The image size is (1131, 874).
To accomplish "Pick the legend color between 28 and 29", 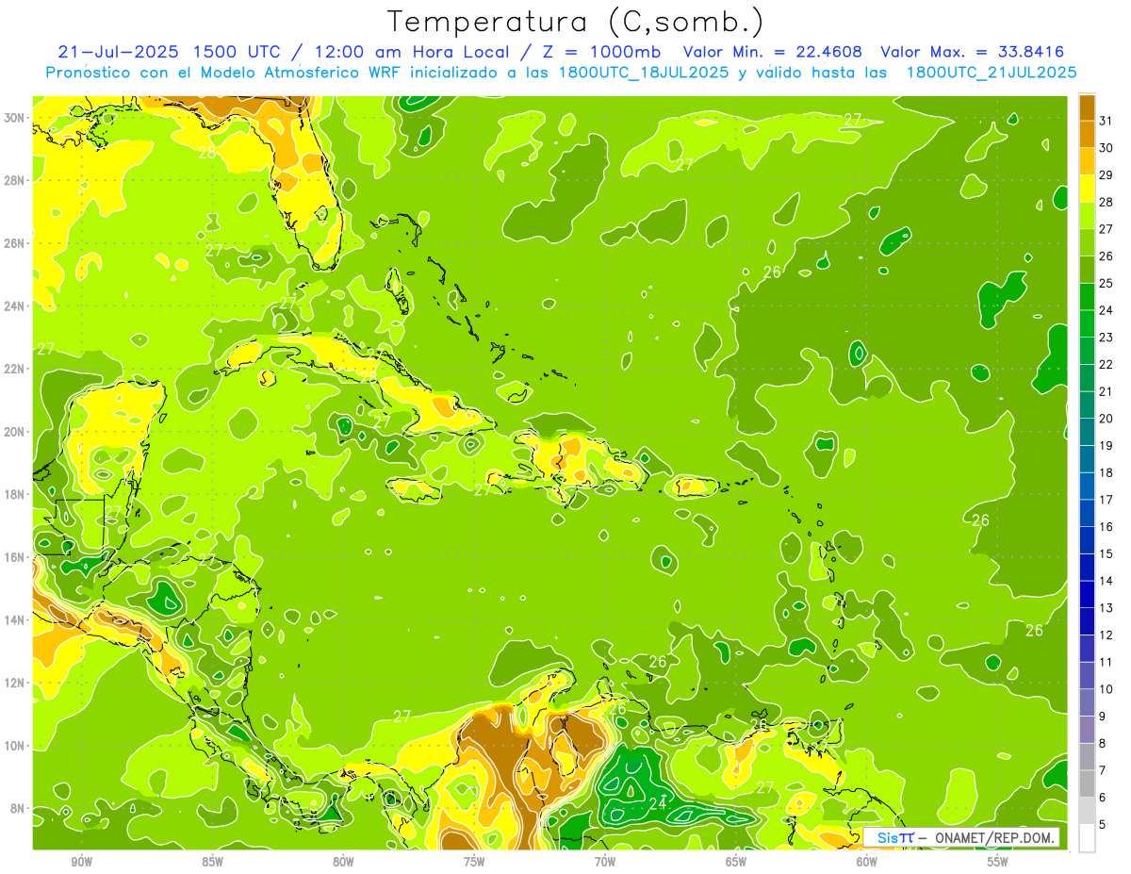I will 1087,189.
